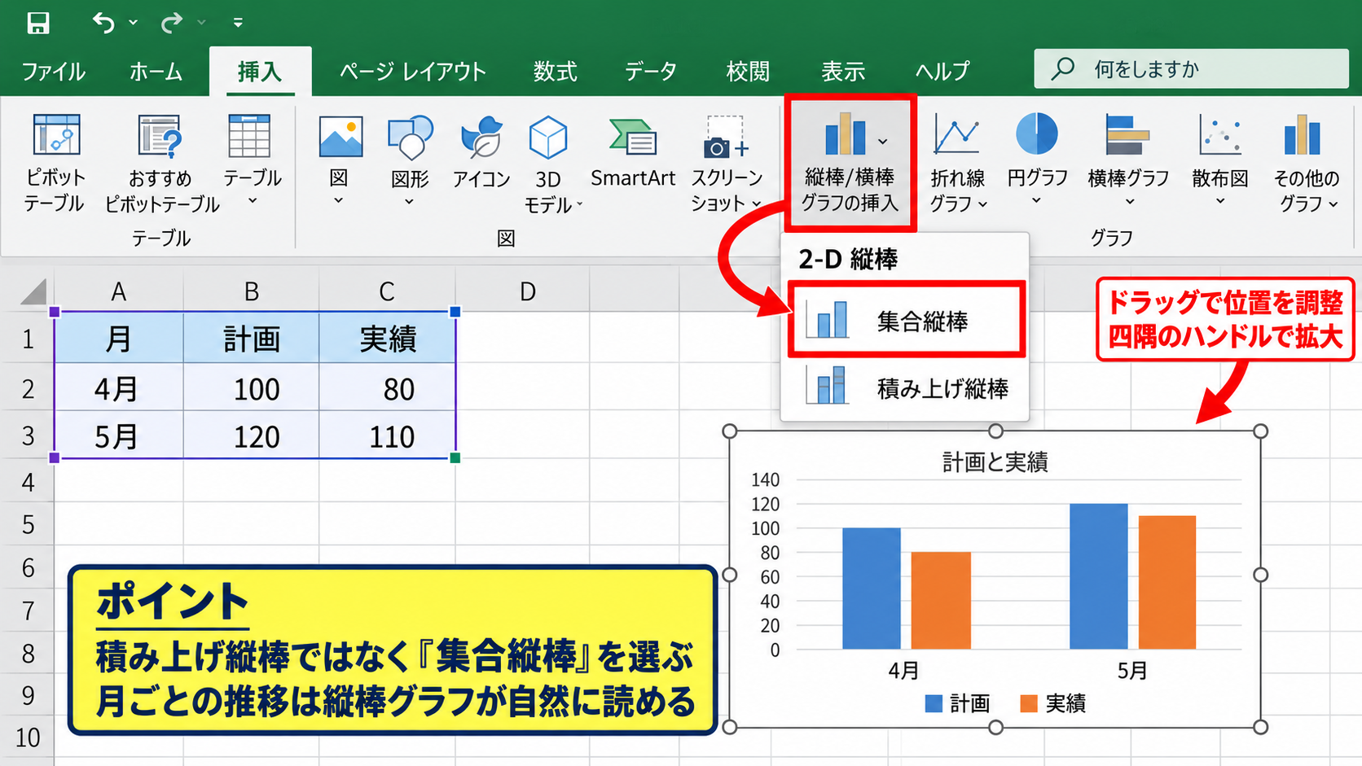Expand the chevron under 図 picture button
This screenshot has height=766, width=1362.
coord(338,201)
